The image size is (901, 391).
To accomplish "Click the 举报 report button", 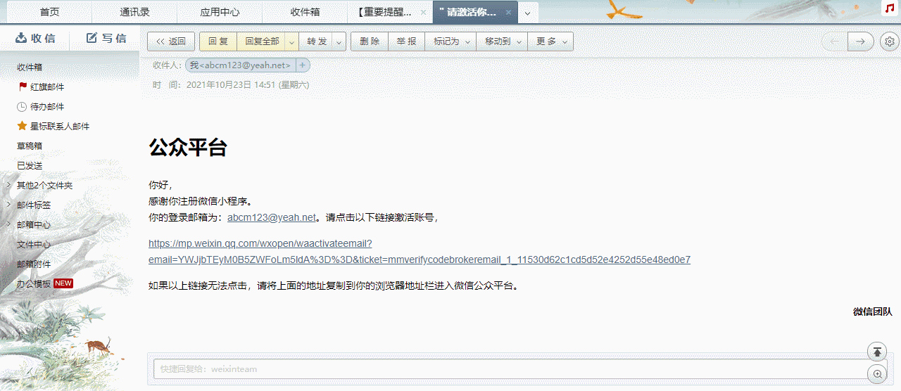I will click(x=406, y=41).
